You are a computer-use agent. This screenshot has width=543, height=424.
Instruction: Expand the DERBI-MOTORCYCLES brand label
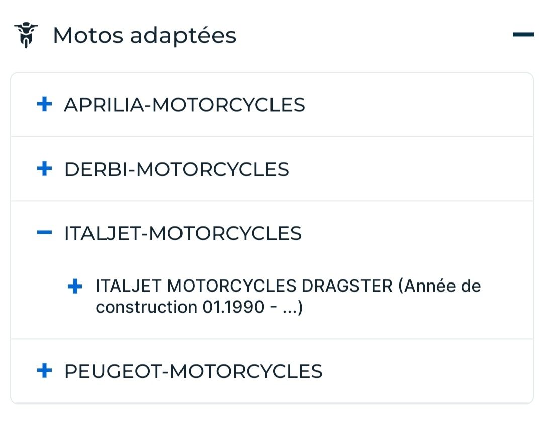coord(176,169)
